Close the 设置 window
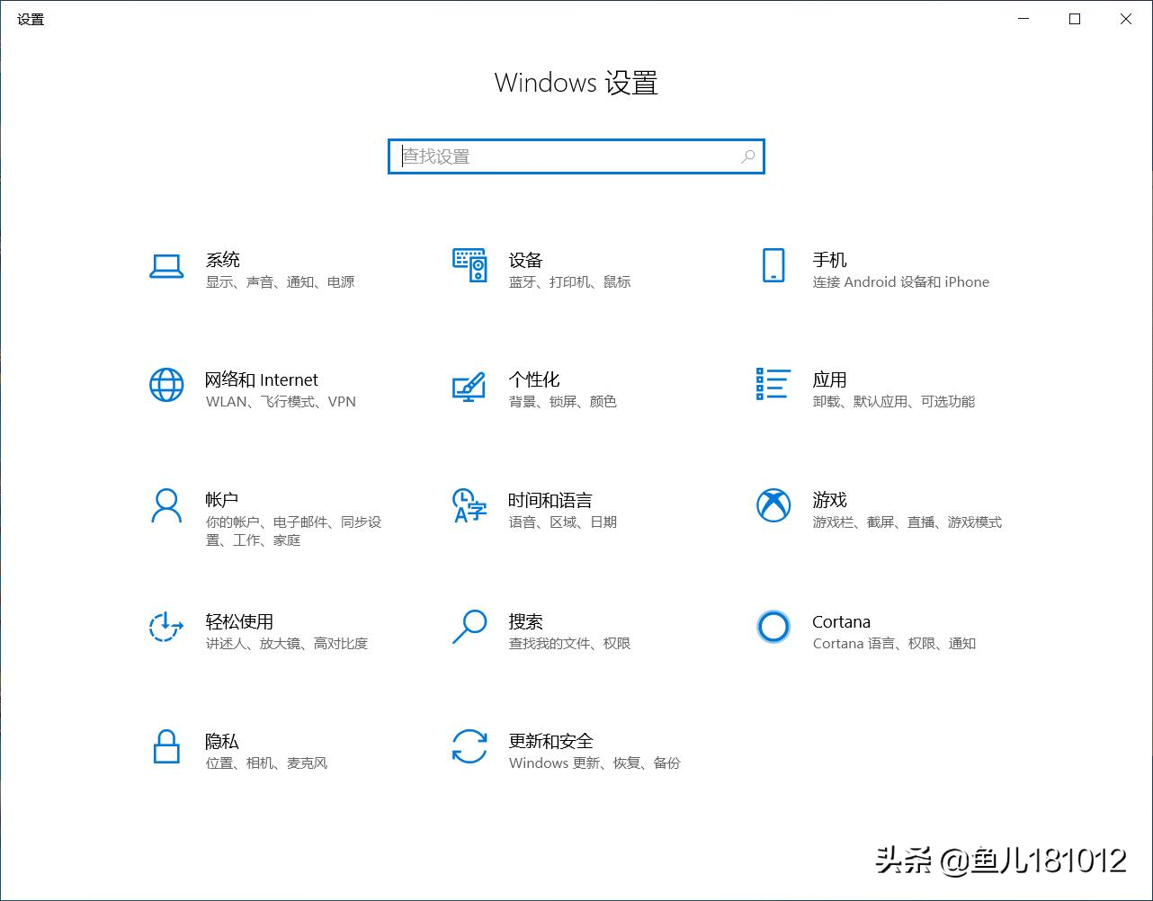 coord(1126,19)
